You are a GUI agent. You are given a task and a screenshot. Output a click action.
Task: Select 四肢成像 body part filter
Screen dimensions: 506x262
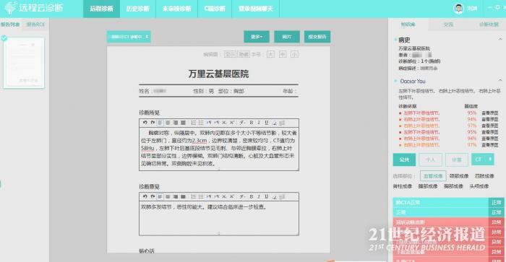(484, 176)
